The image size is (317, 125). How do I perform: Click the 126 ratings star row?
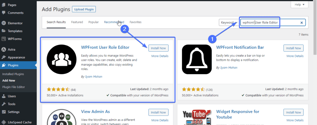point(193,90)
